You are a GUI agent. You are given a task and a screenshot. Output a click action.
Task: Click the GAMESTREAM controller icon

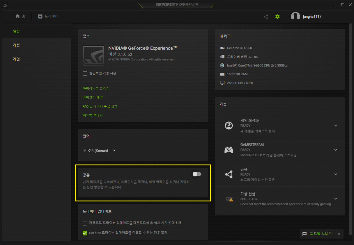point(229,150)
